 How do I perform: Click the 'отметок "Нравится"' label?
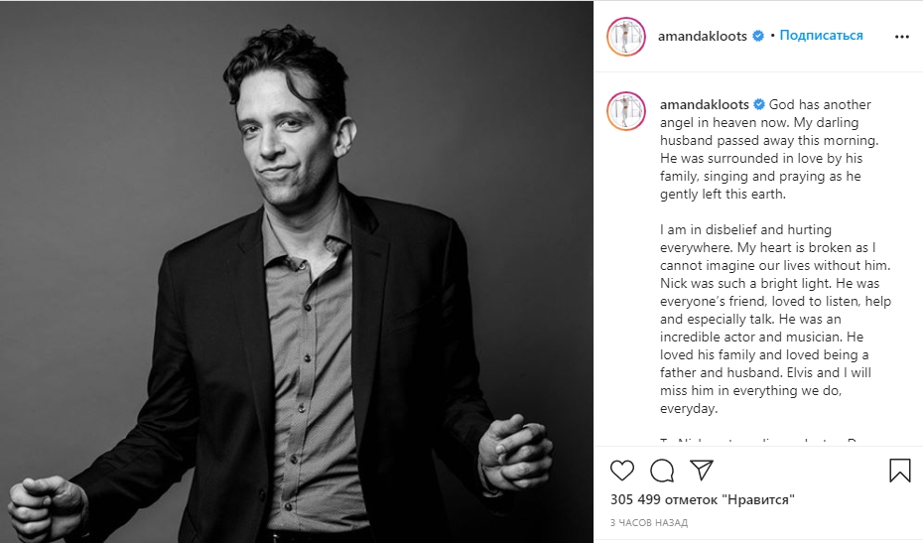[x=729, y=499]
